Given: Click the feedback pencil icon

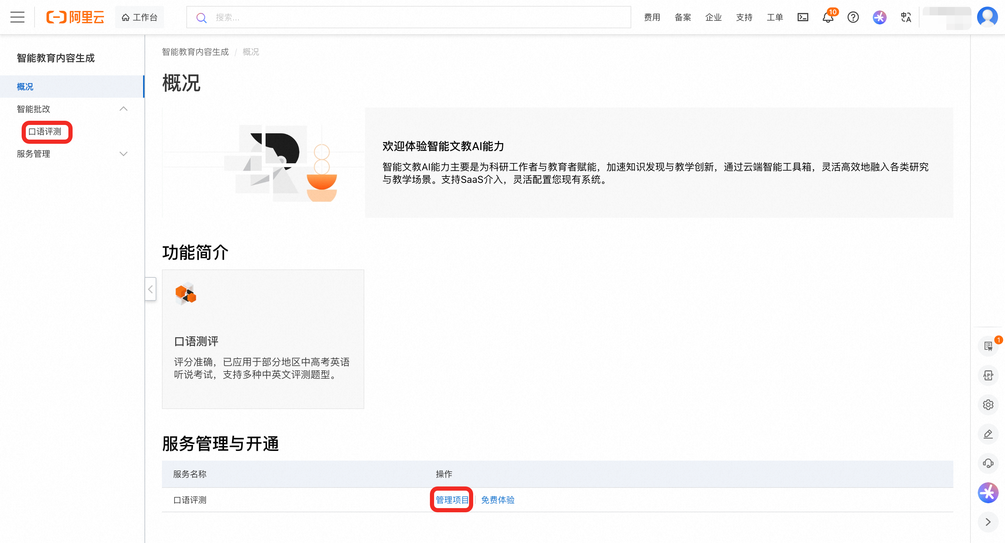Looking at the screenshot, I should [988, 434].
